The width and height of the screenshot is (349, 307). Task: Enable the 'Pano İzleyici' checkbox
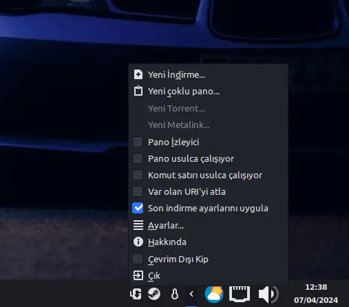click(138, 142)
